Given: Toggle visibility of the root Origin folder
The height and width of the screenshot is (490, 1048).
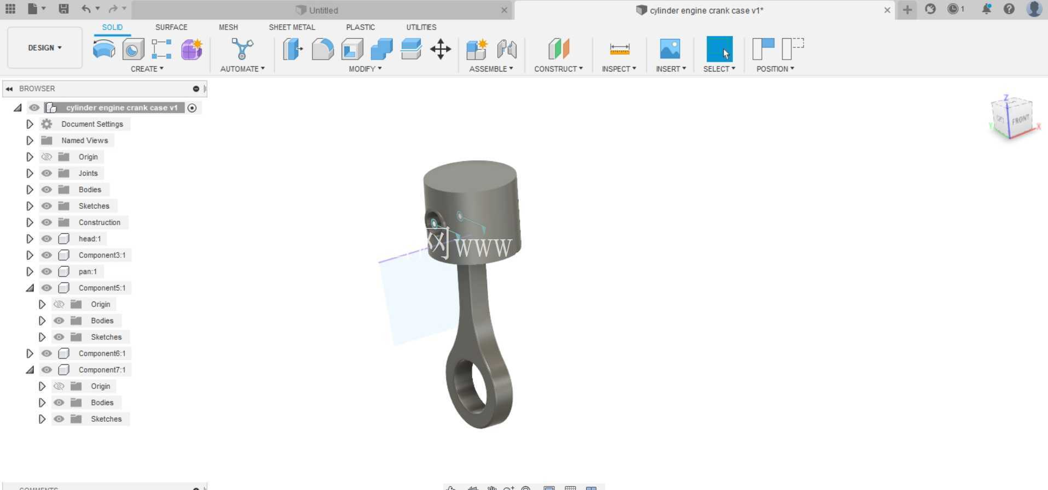Looking at the screenshot, I should 47,157.
